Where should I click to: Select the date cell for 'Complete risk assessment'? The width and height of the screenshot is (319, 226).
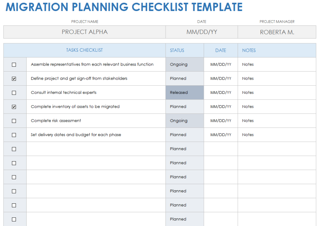click(x=221, y=121)
